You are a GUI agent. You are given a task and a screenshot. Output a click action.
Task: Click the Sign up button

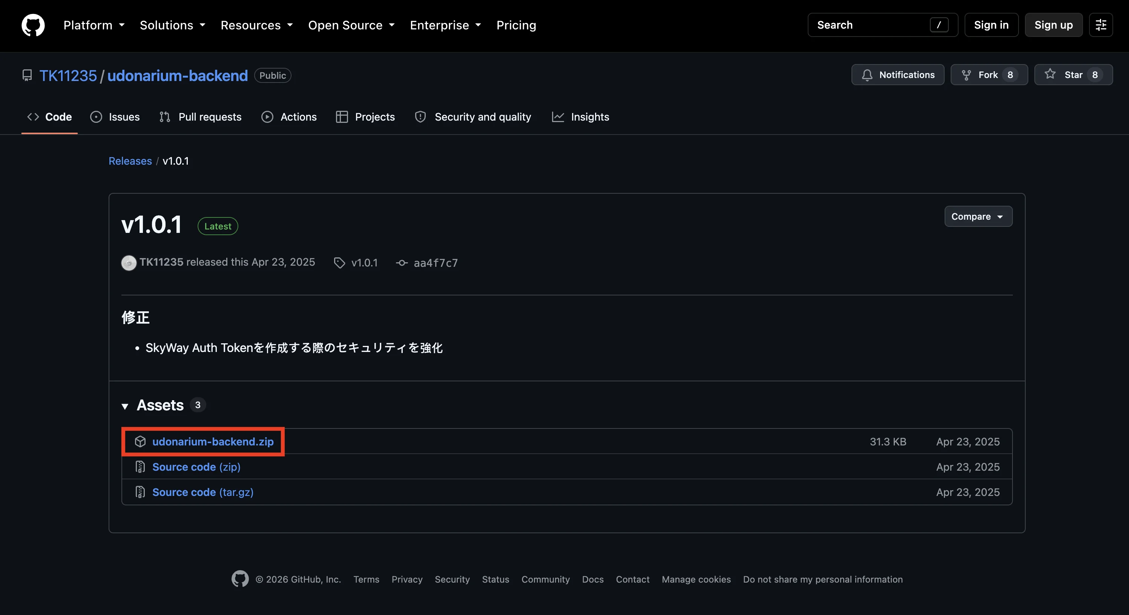1054,25
